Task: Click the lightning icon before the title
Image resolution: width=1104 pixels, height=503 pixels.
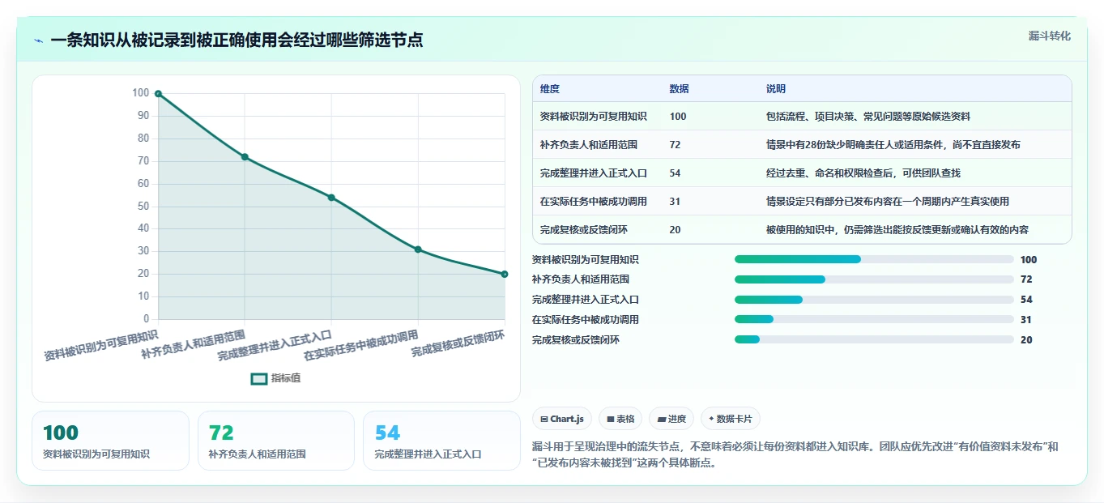Action: click(39, 40)
